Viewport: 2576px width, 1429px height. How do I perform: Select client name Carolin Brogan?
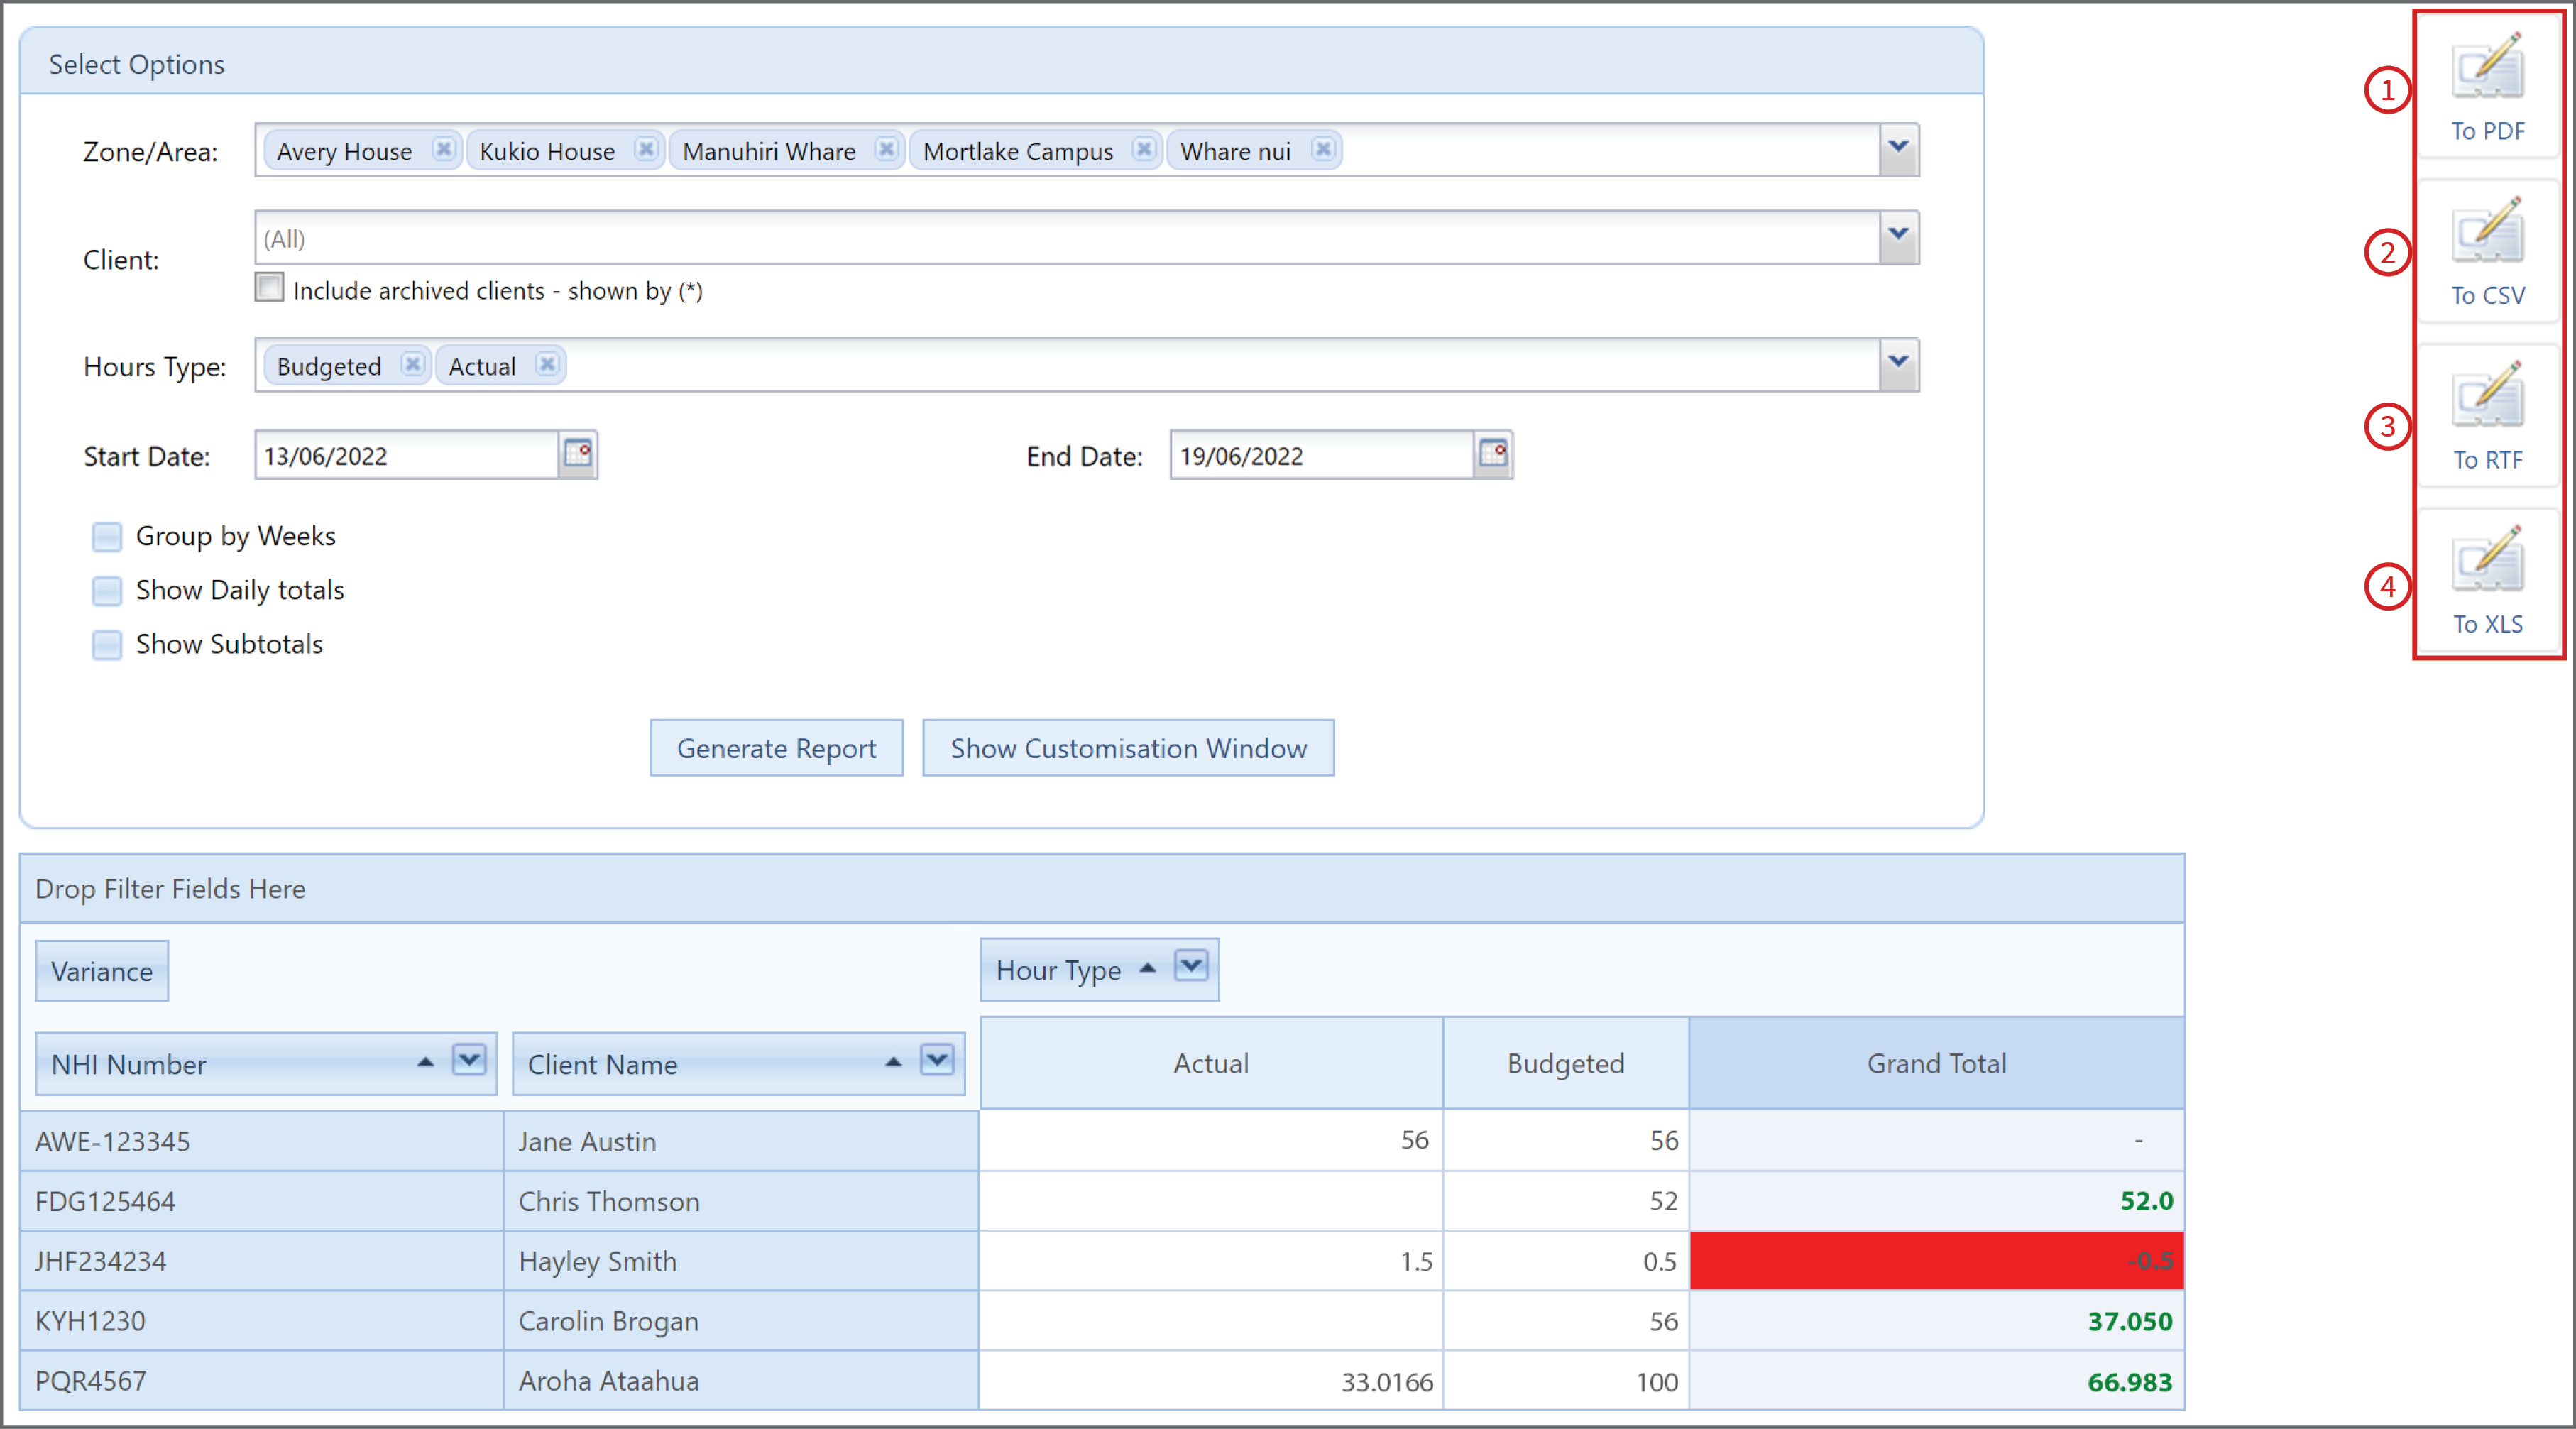click(x=741, y=1321)
